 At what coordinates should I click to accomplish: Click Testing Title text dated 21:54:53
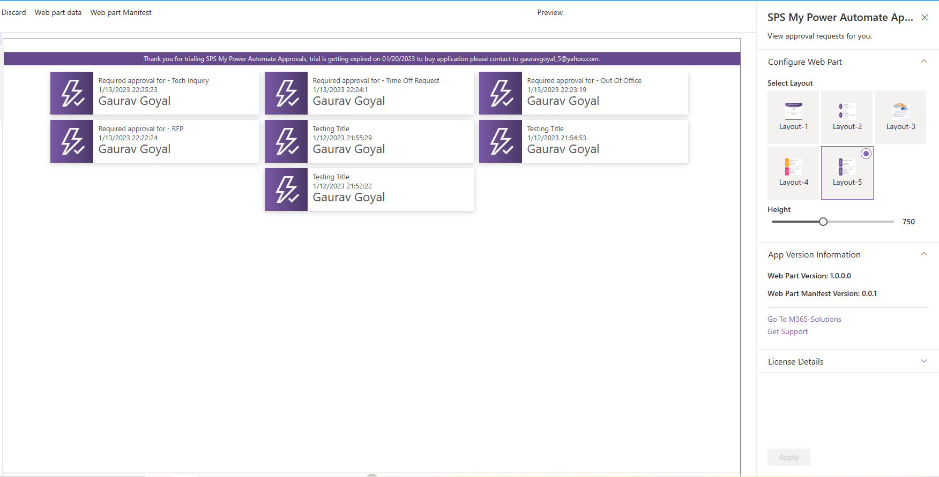click(x=545, y=129)
